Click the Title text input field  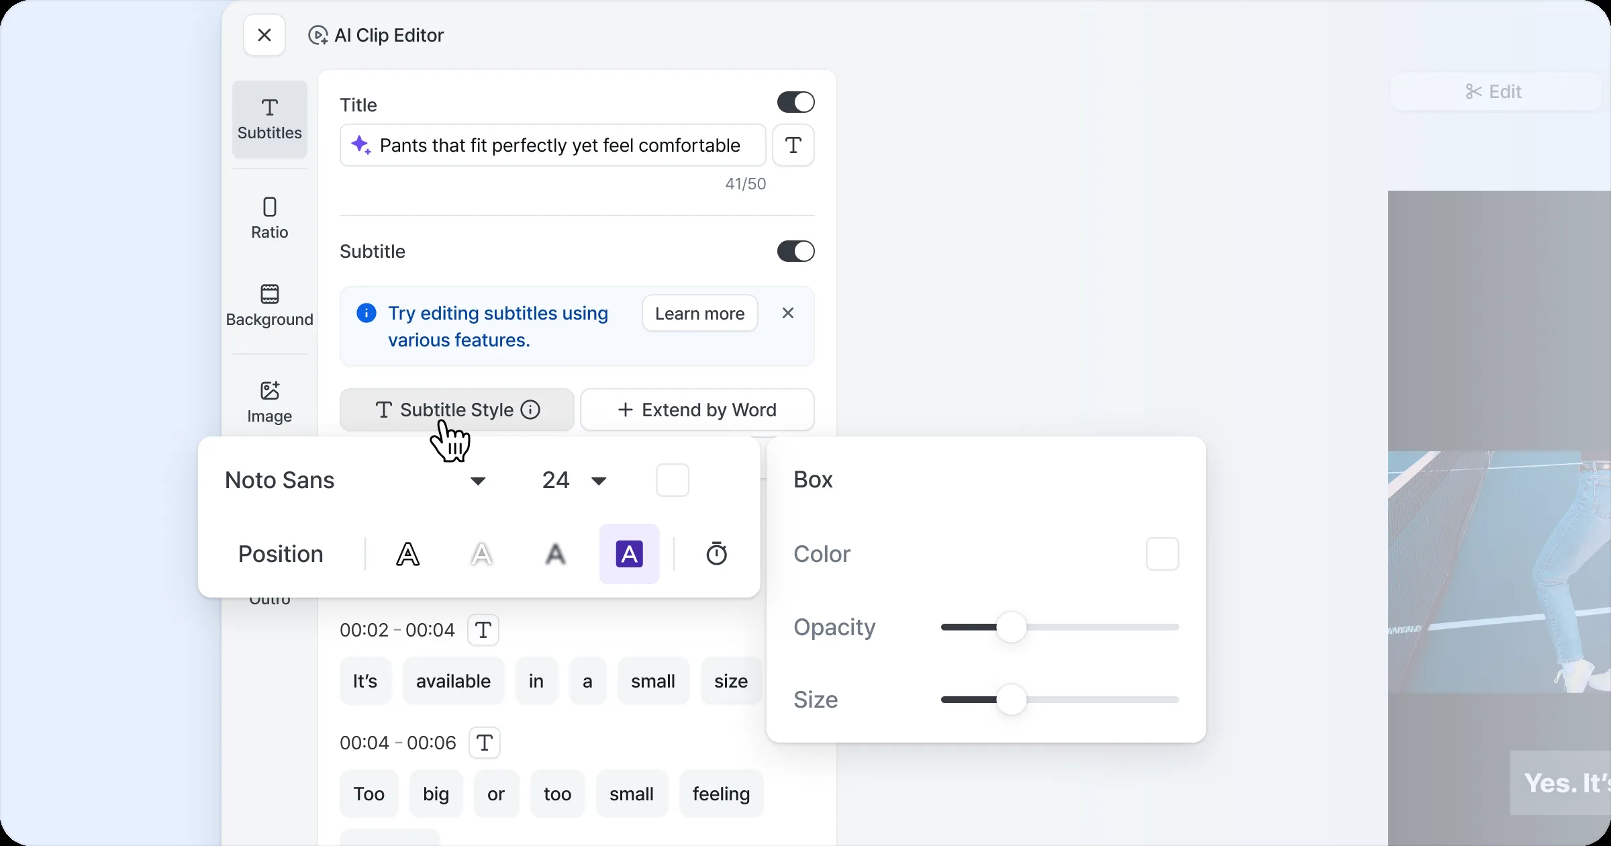point(553,145)
